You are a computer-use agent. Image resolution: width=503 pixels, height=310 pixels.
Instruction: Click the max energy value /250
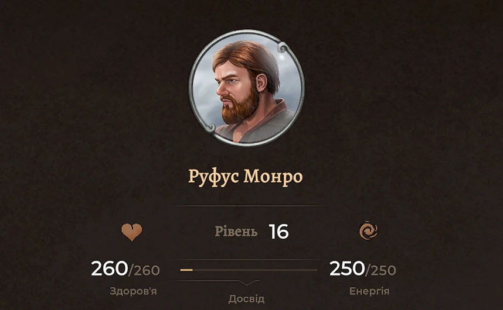pos(381,270)
